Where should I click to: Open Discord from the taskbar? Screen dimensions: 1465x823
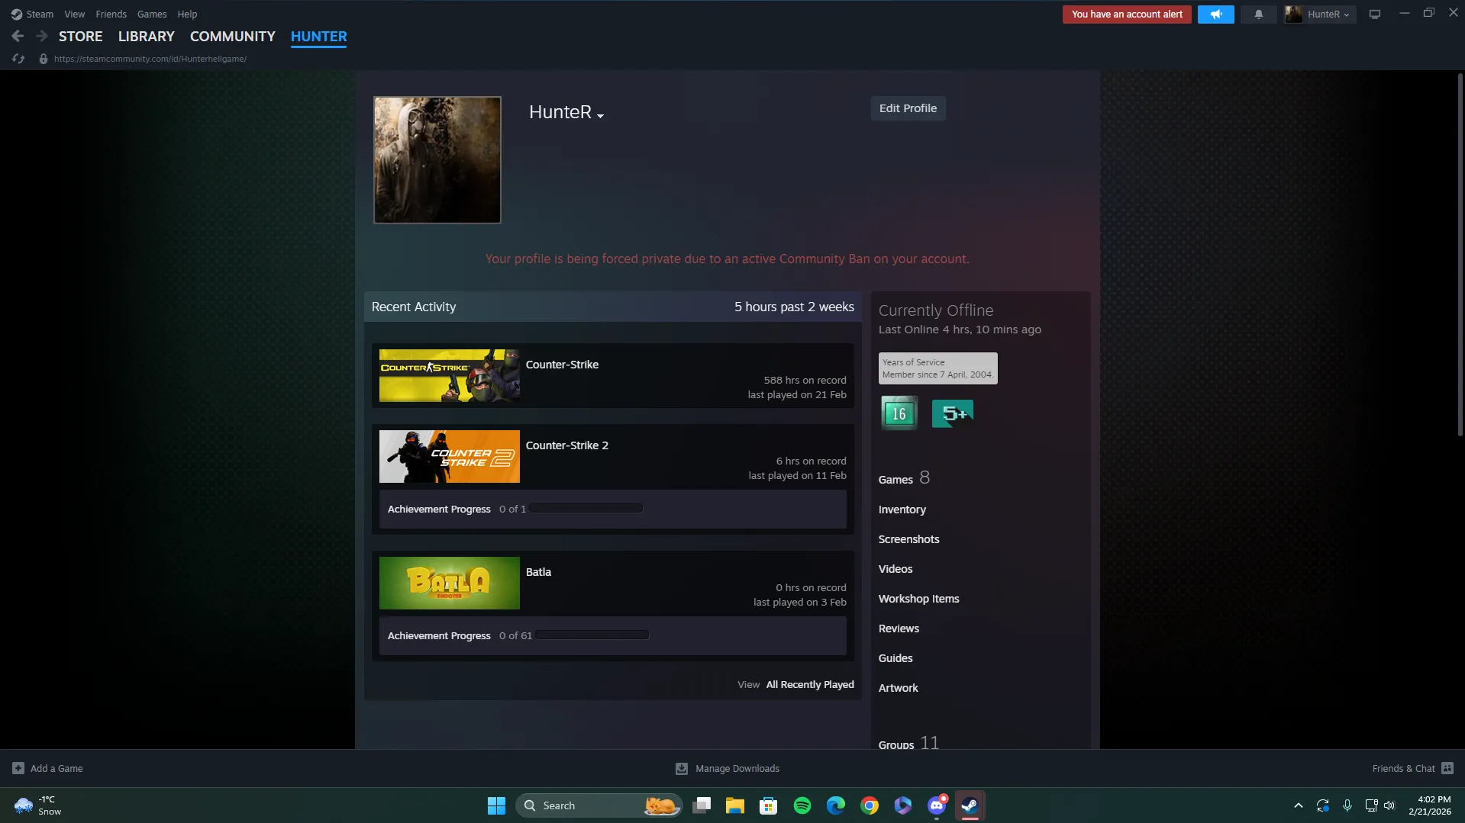937,805
